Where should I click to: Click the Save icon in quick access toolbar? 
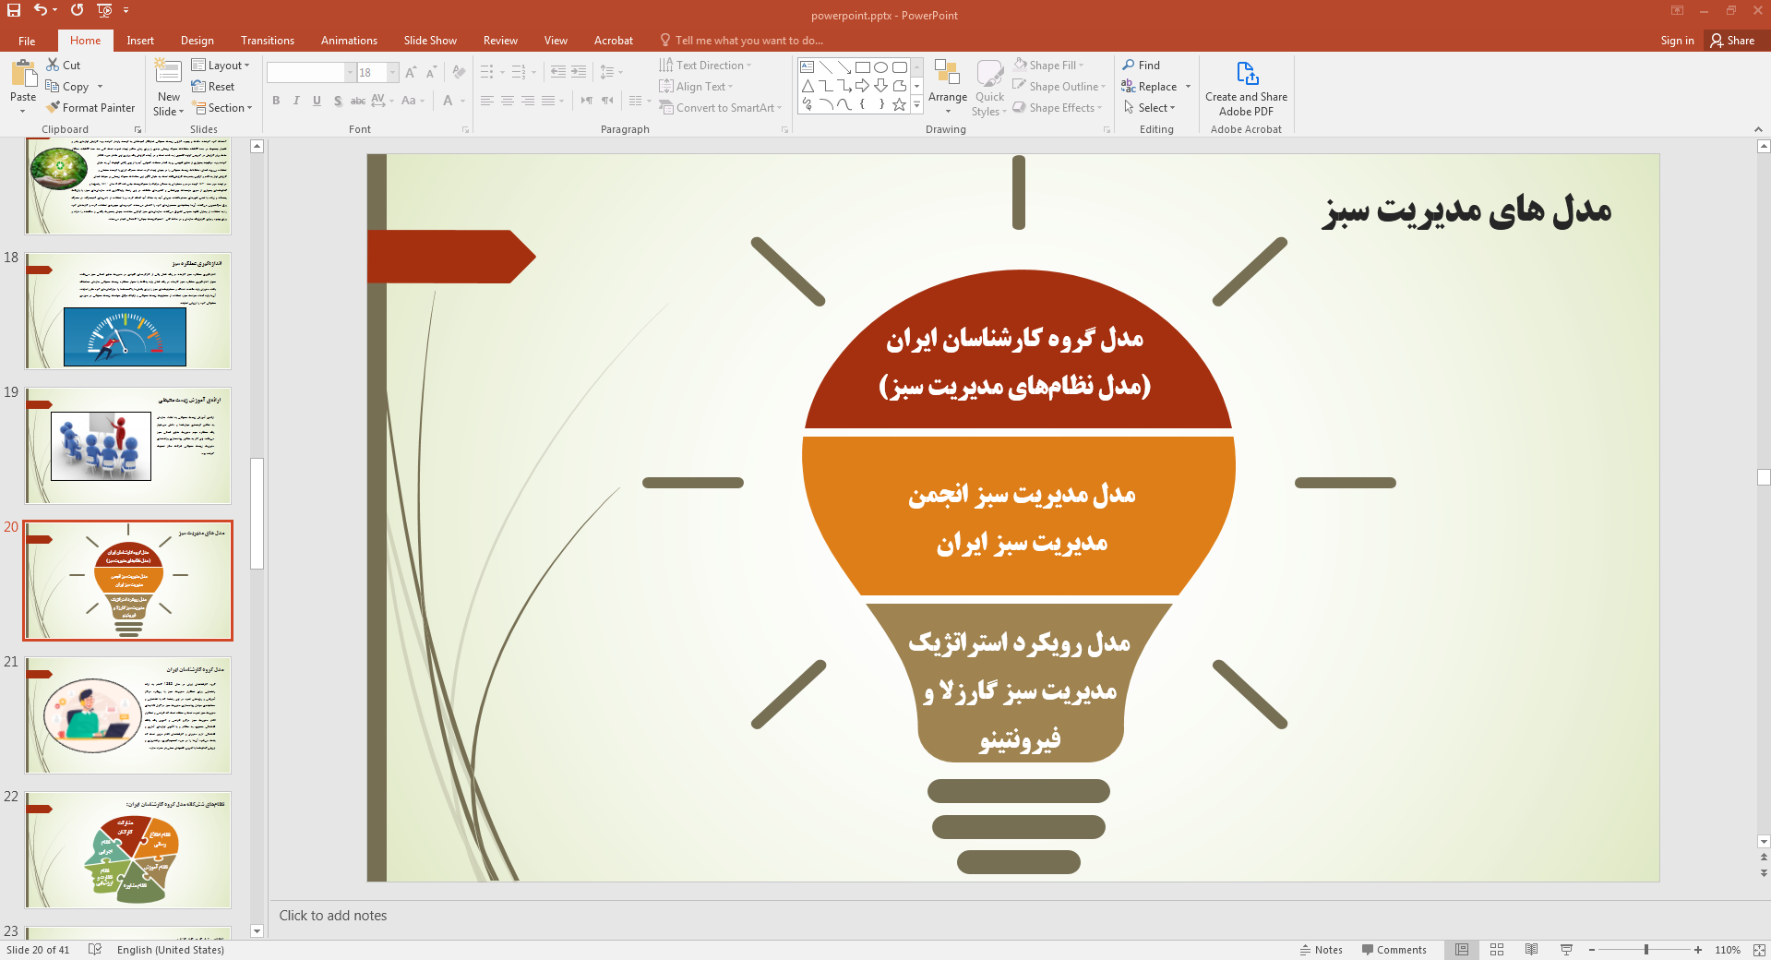tap(14, 10)
